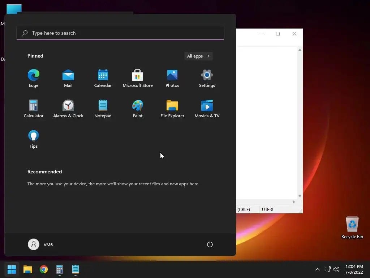Open Edge from pinned apps
The width and height of the screenshot is (370, 278).
coord(34,79)
